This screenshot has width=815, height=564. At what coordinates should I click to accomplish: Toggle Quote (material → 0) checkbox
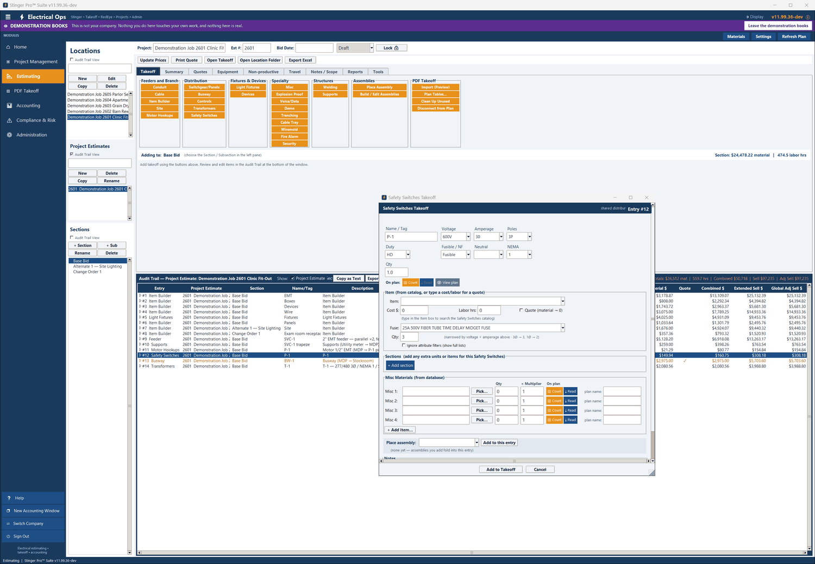(521, 310)
